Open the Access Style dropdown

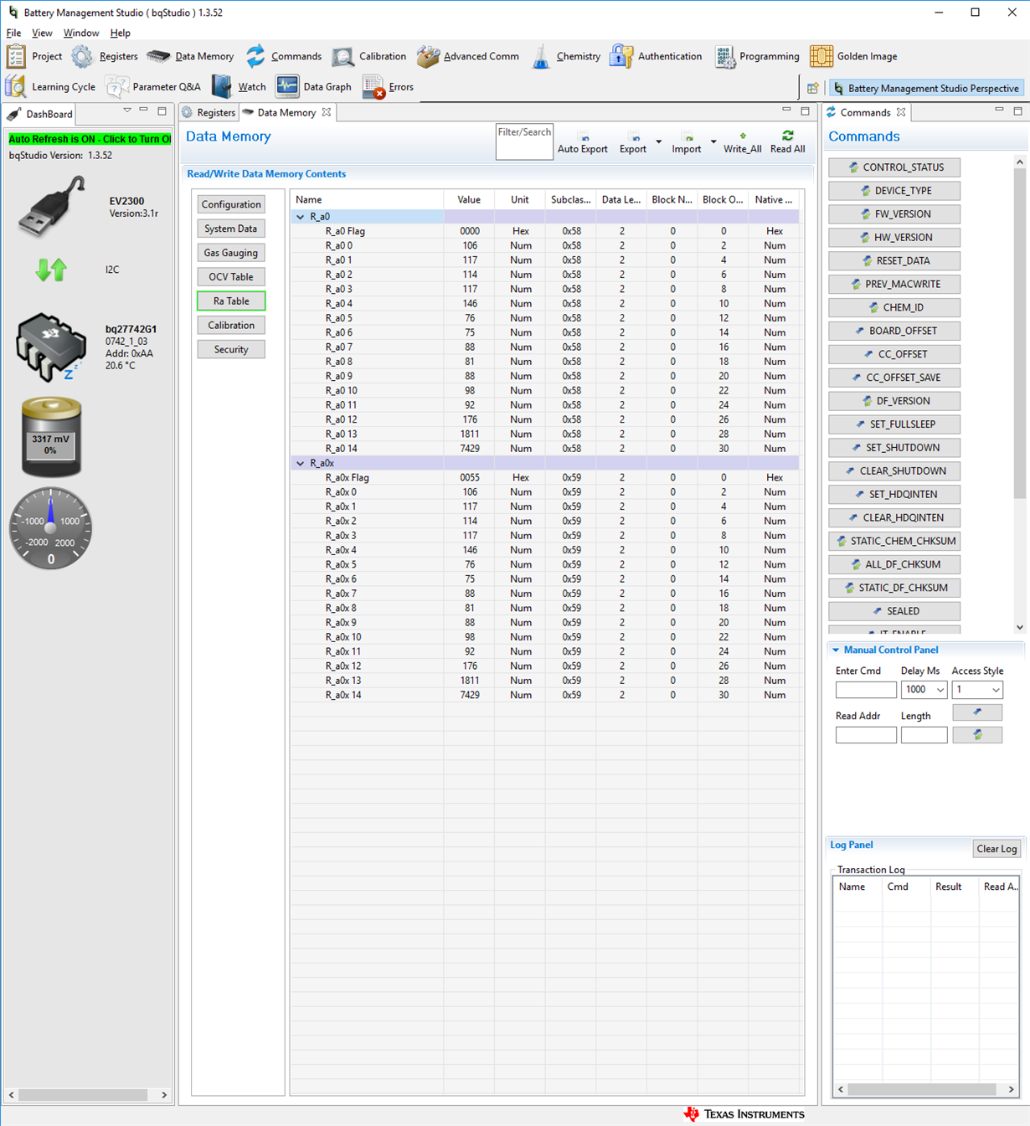point(995,690)
